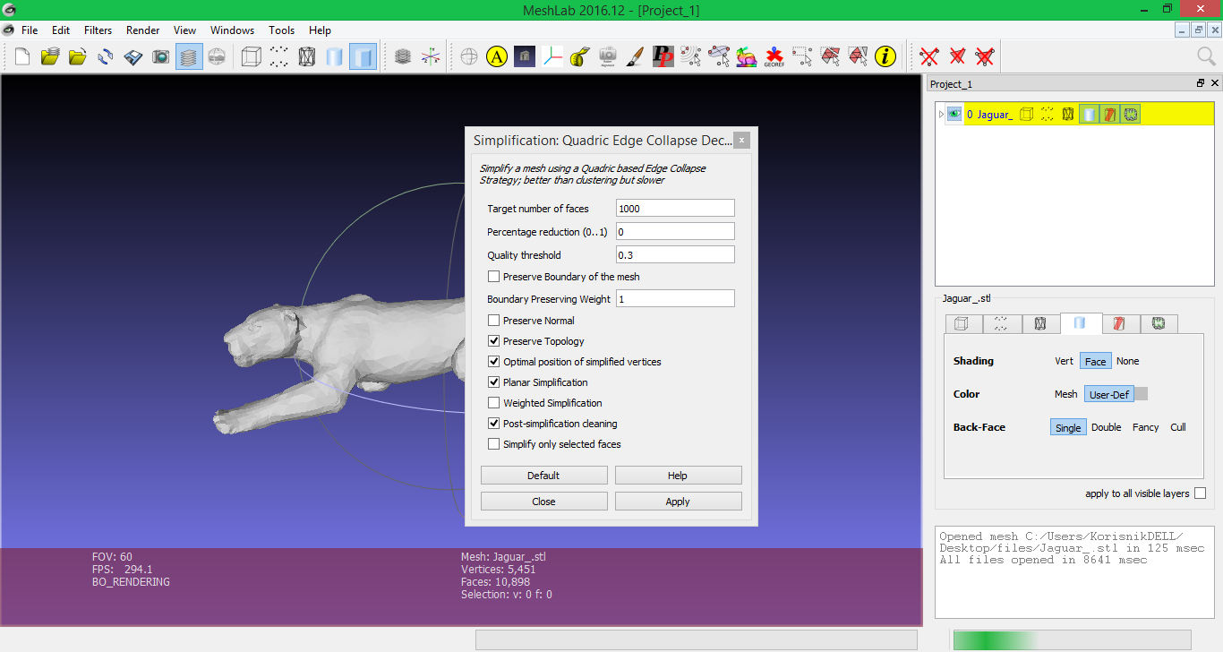Click the green progress bar
This screenshot has height=652, width=1223.
click(1073, 639)
